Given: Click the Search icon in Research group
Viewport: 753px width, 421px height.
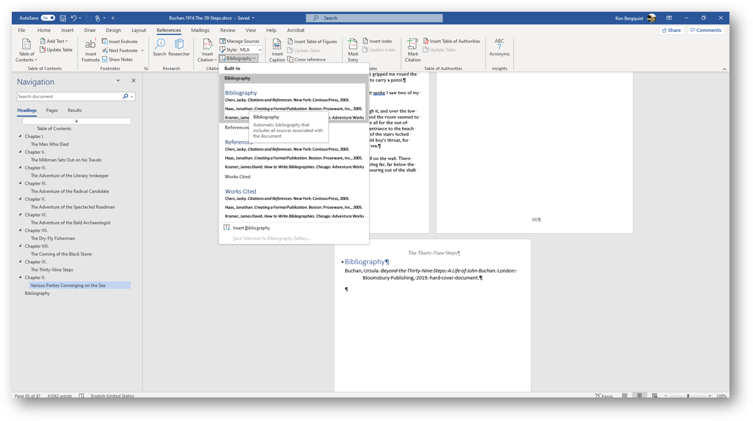Looking at the screenshot, I should 160,45.
